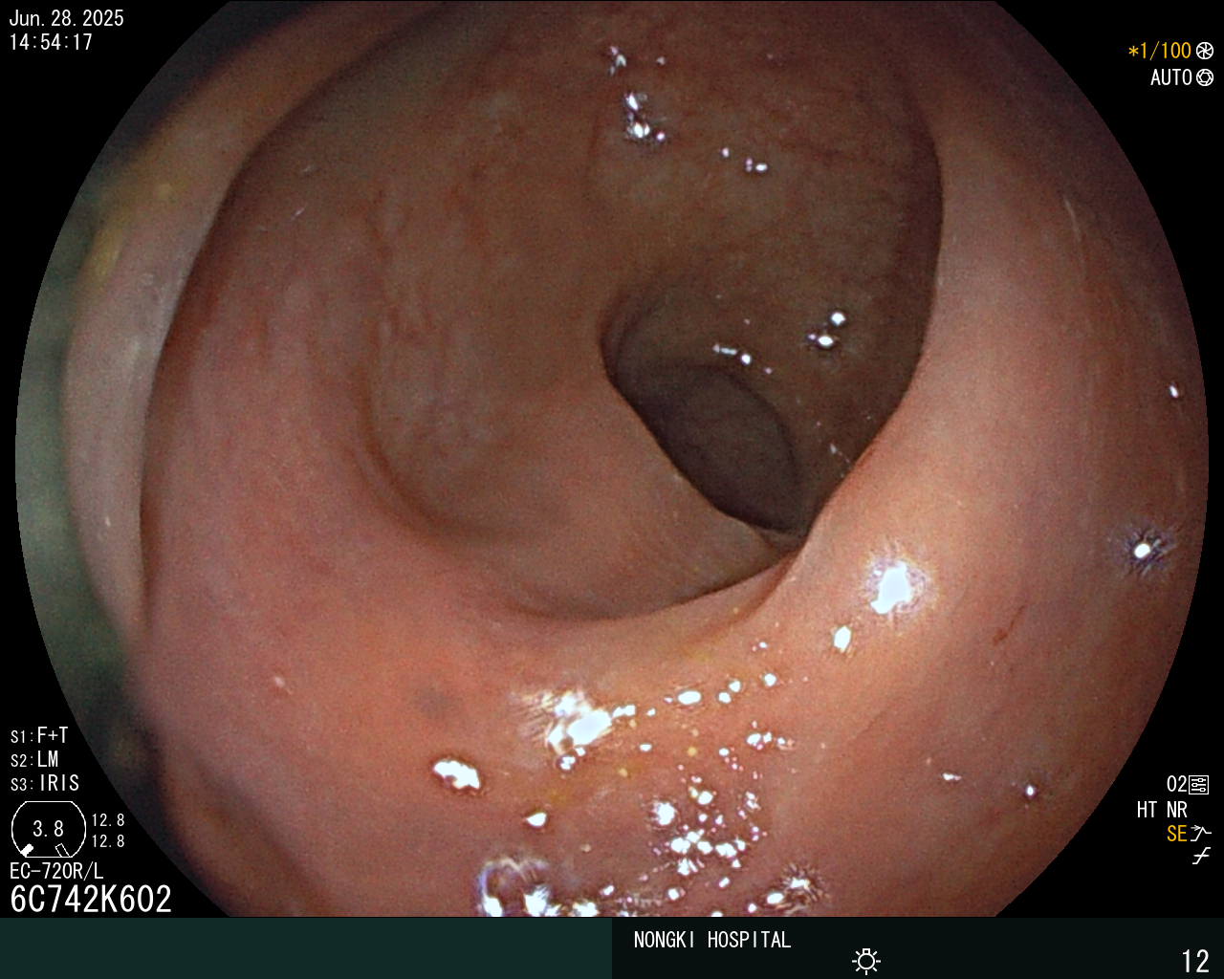Select the *1/100 shutter speed value

1160,51
